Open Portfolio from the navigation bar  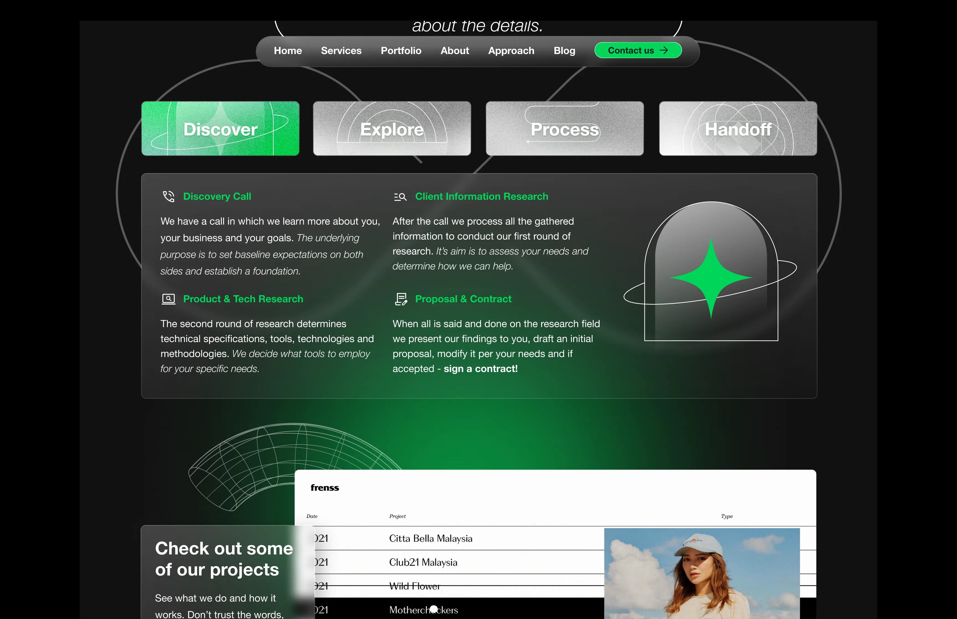(401, 51)
